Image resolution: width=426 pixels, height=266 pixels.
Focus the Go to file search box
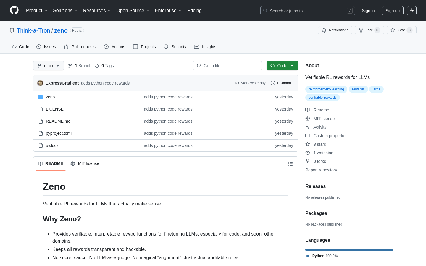tap(227, 66)
